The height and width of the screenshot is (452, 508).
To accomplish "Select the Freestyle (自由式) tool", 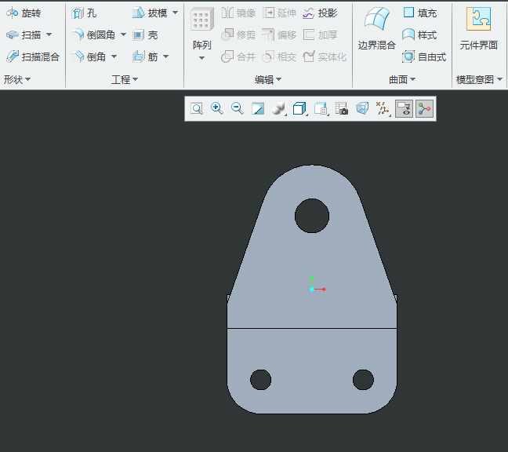I will pos(424,56).
